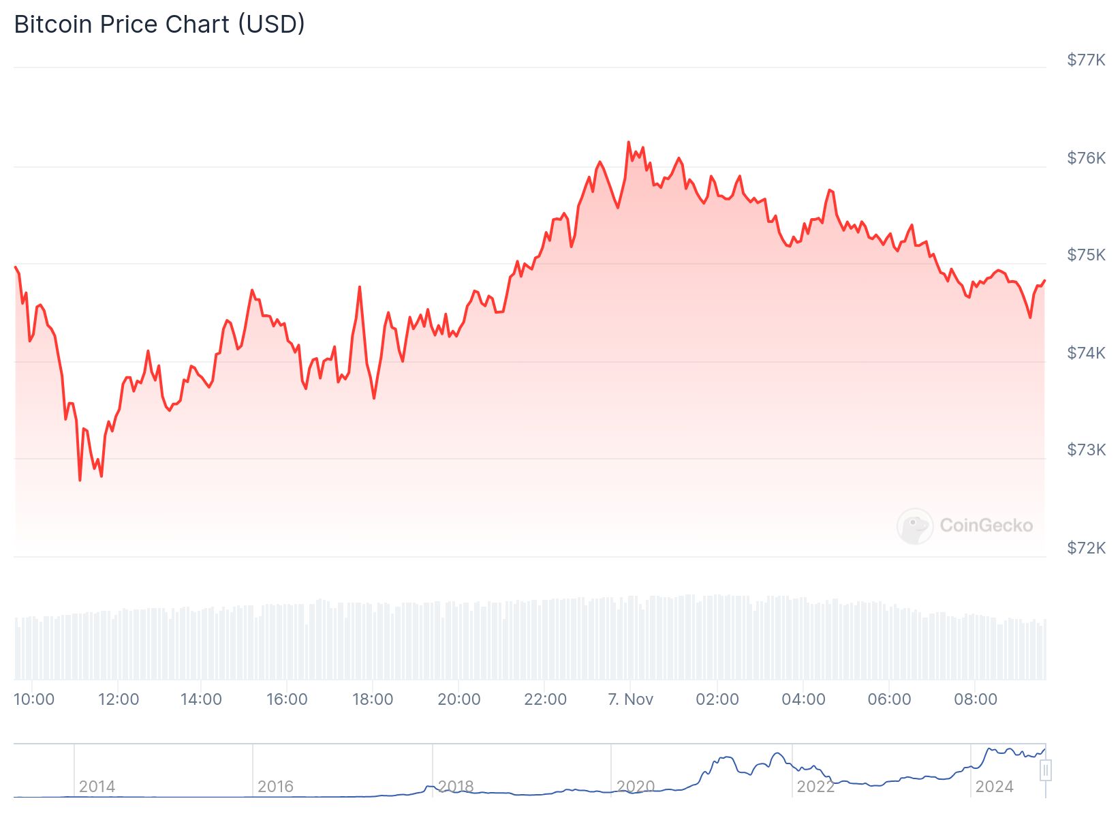Click the 10:00 time axis label
This screenshot has height=818, width=1120.
tap(34, 699)
